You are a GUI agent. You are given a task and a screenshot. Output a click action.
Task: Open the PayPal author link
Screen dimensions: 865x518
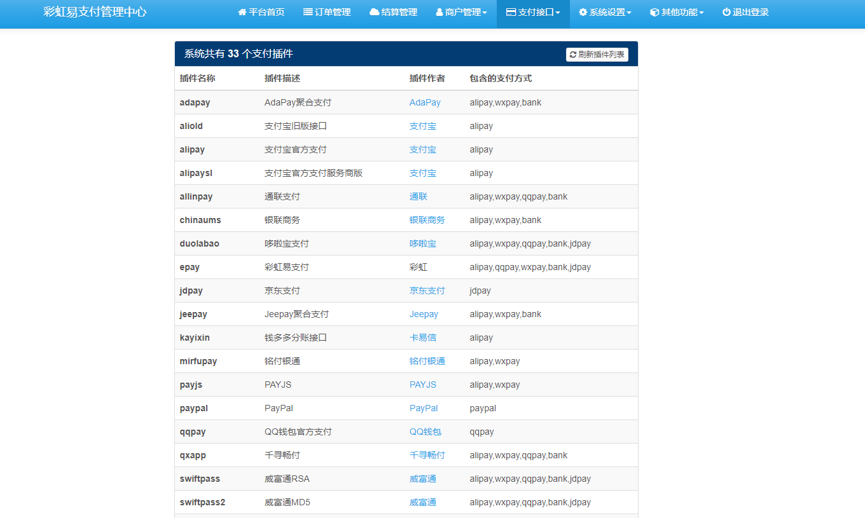pos(424,408)
